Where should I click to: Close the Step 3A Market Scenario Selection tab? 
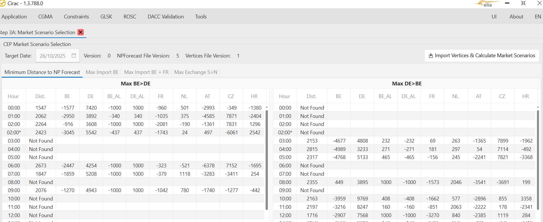click(x=81, y=32)
